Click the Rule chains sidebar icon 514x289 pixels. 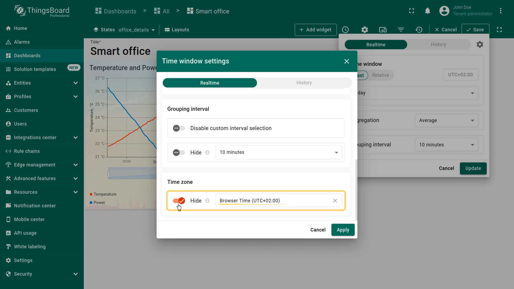pyautogui.click(x=8, y=151)
